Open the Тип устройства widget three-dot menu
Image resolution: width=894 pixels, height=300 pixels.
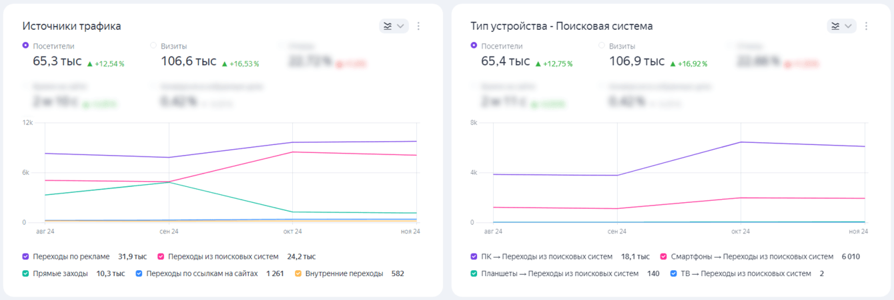[x=867, y=26]
